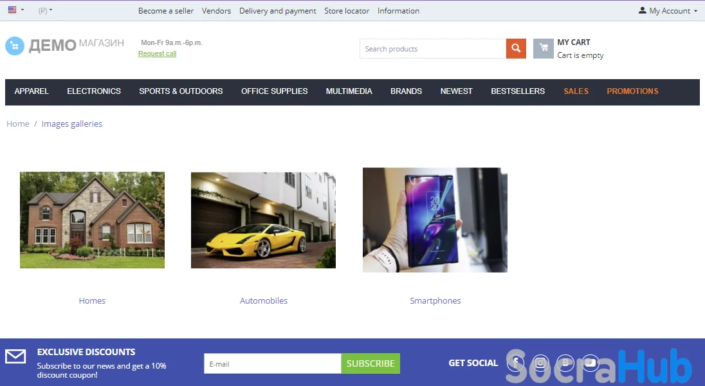Click the Request call link
The height and width of the screenshot is (386, 705).
pos(158,53)
